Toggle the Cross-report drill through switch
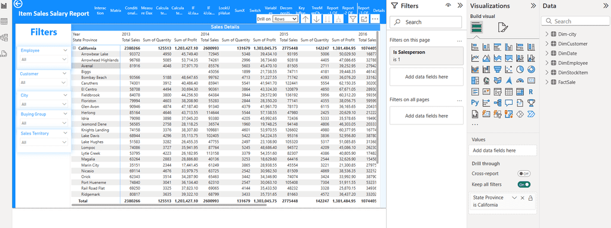 (x=524, y=174)
